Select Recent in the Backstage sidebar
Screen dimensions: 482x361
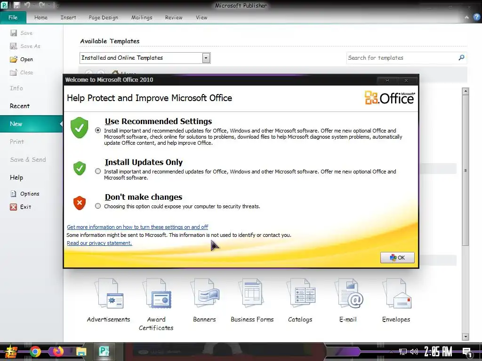pyautogui.click(x=20, y=106)
